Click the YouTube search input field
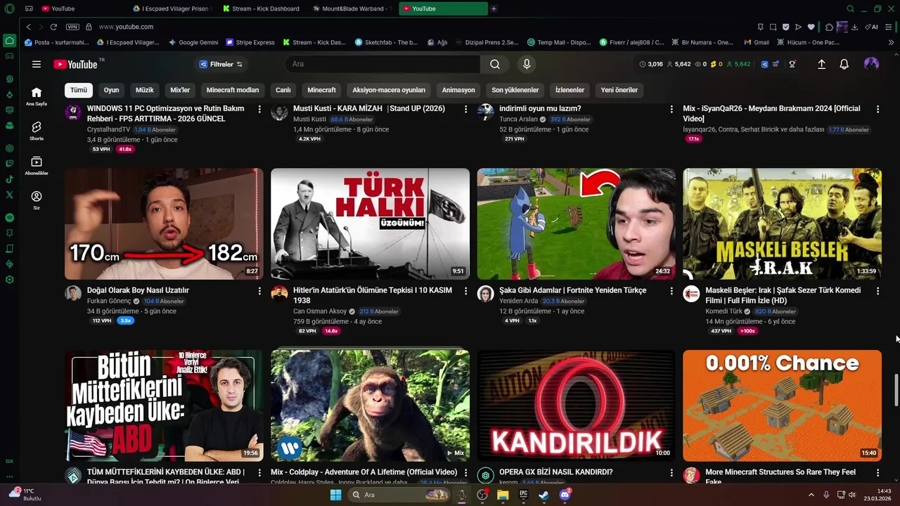 [x=383, y=64]
